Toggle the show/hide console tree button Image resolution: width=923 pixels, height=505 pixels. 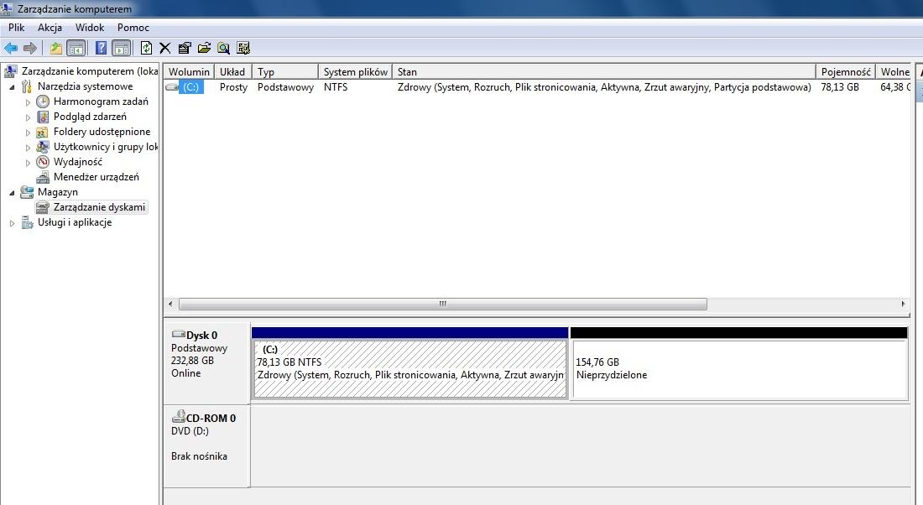click(x=76, y=48)
